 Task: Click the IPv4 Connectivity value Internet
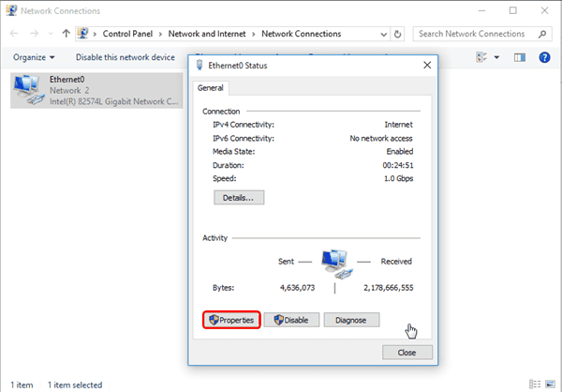pos(399,125)
